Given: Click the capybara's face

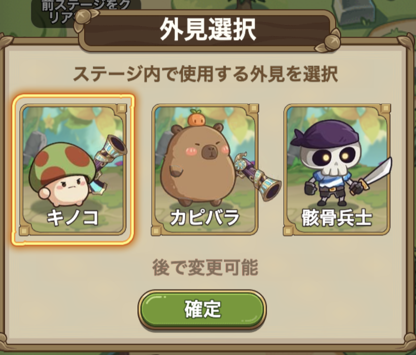Looking at the screenshot, I should click(x=207, y=150).
